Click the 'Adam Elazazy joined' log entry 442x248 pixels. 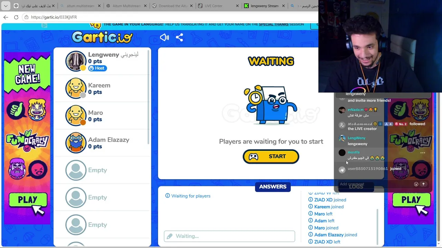tap(333, 235)
